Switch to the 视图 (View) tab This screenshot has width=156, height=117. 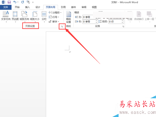tap(94, 7)
